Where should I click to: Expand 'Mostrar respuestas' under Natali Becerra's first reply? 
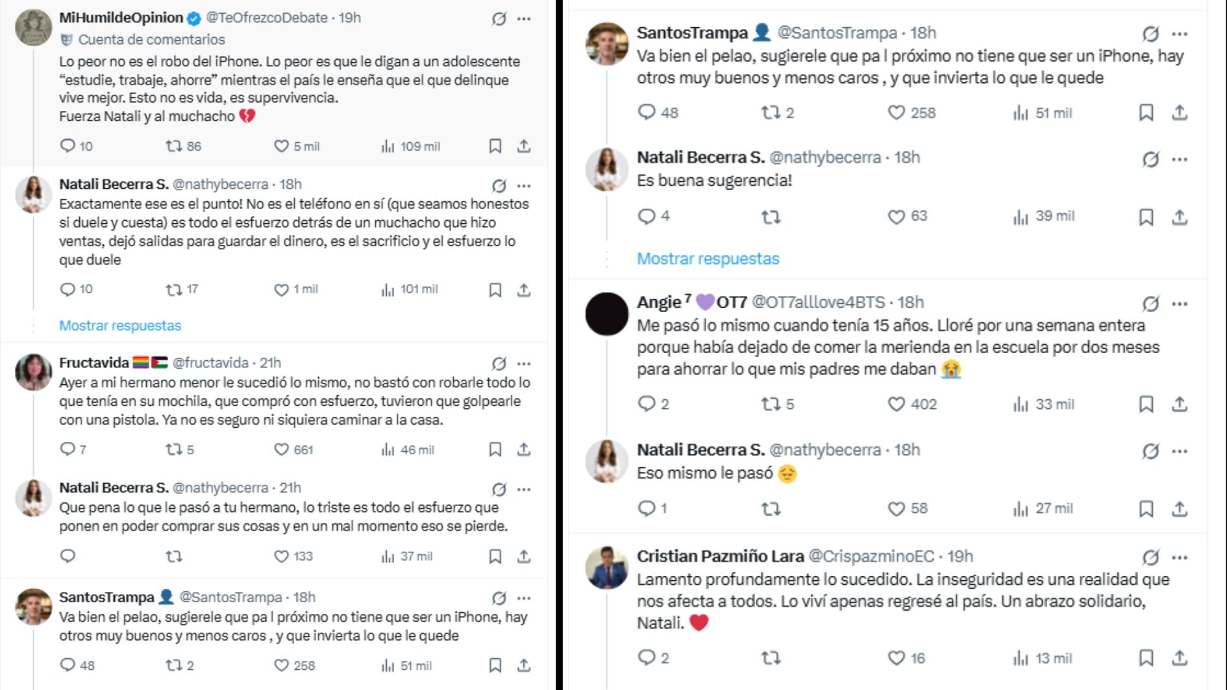(x=119, y=325)
